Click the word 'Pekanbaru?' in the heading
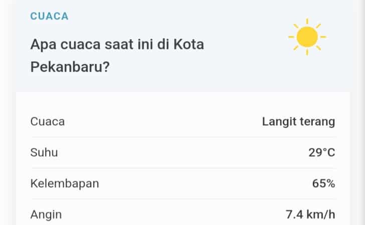The image size is (365, 225). coord(70,67)
